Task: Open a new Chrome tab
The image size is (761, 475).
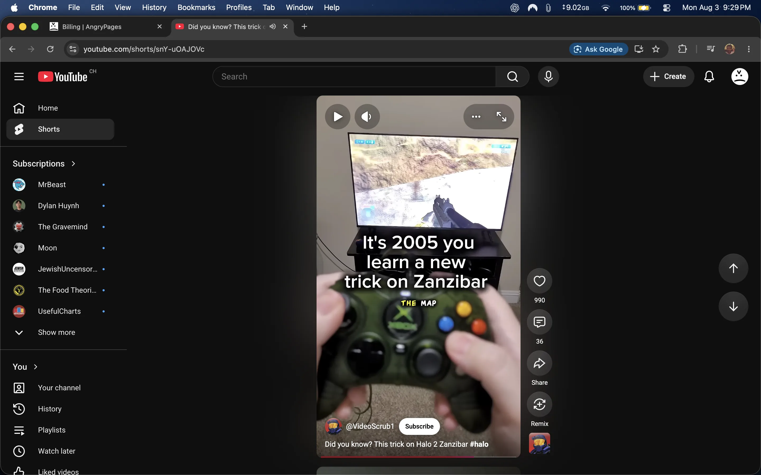Action: coord(304,27)
